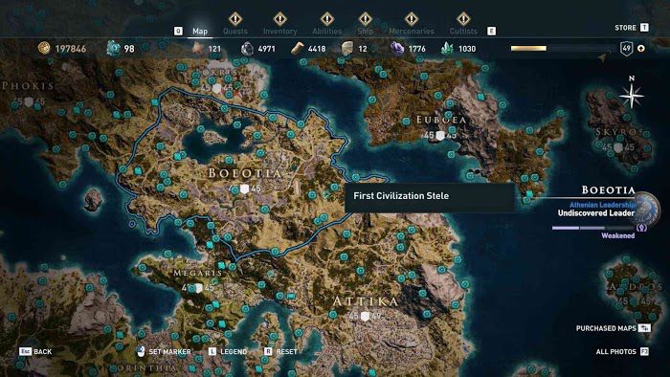Select the Attika region label
670x377 pixels.
coord(366,301)
